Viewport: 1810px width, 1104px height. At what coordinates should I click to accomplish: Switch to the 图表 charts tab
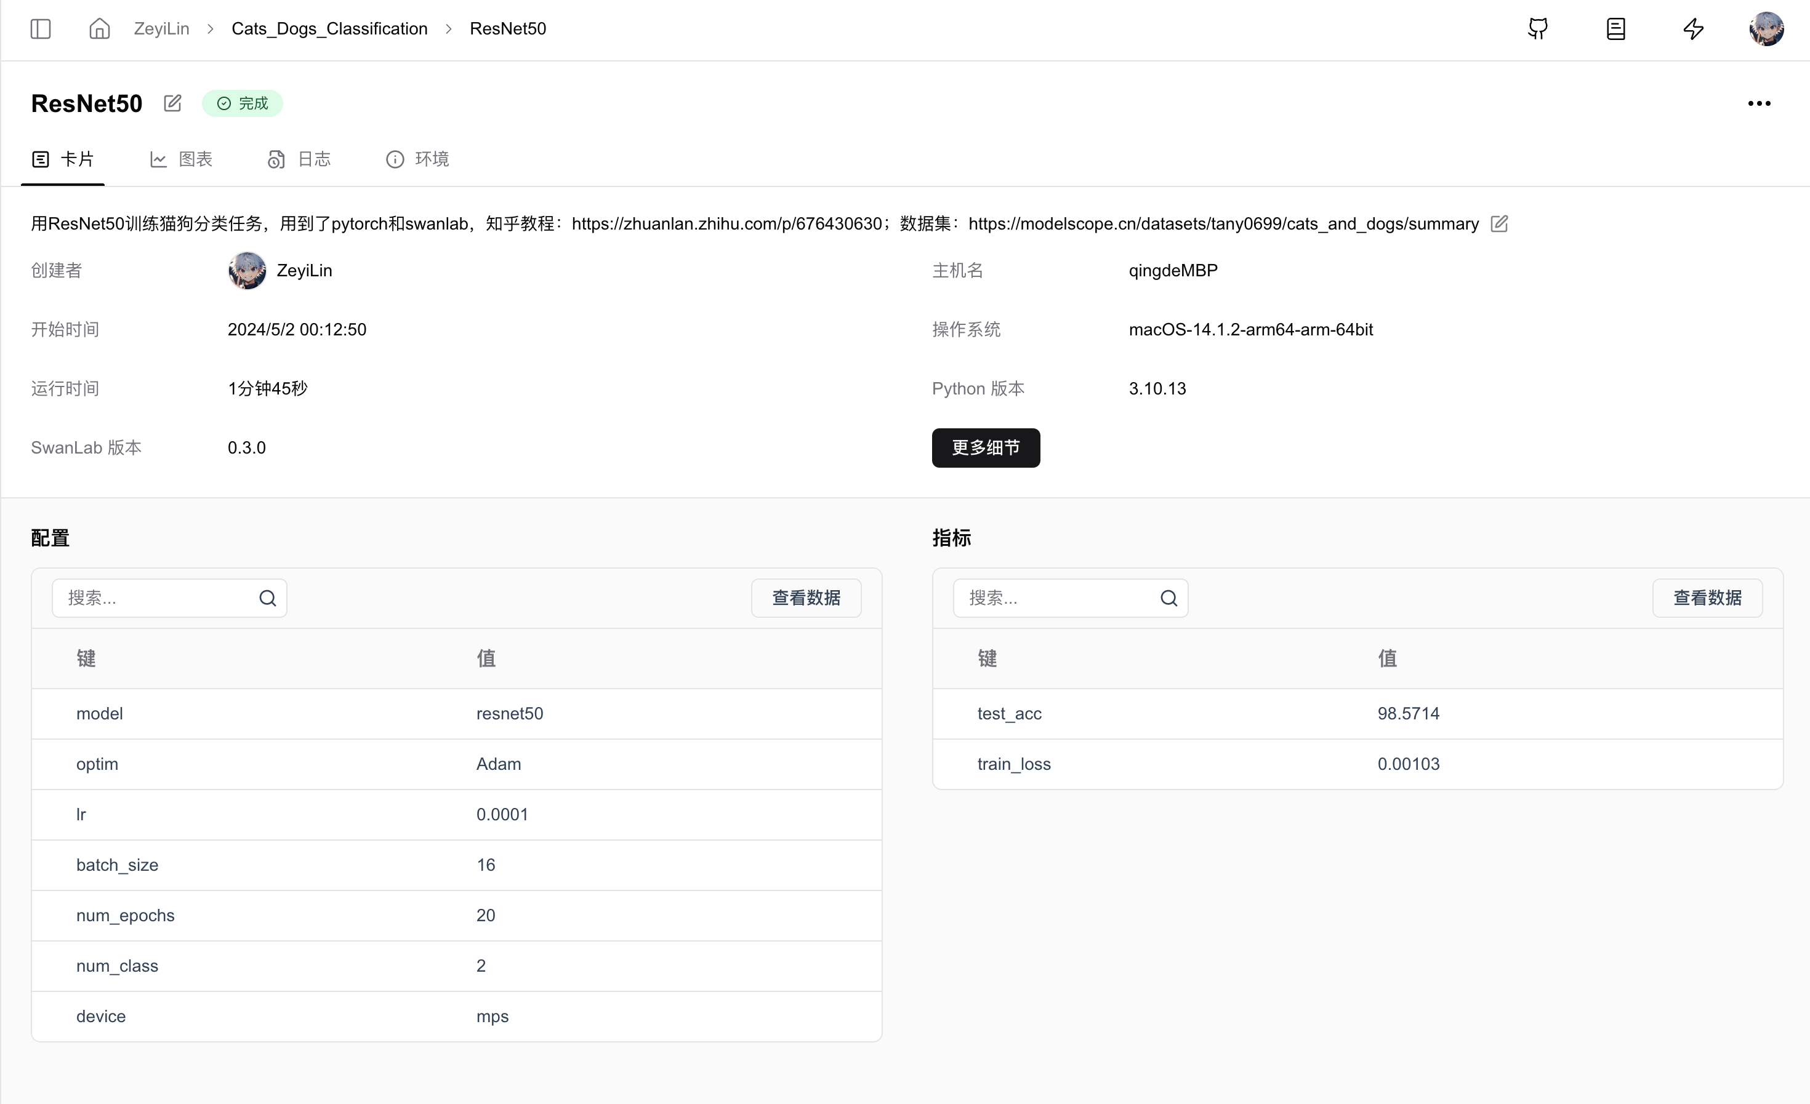pyautogui.click(x=182, y=159)
